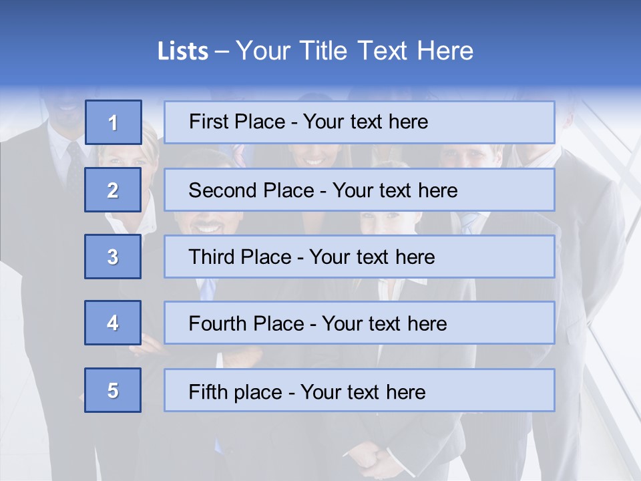Click the First Place text box

359,122
